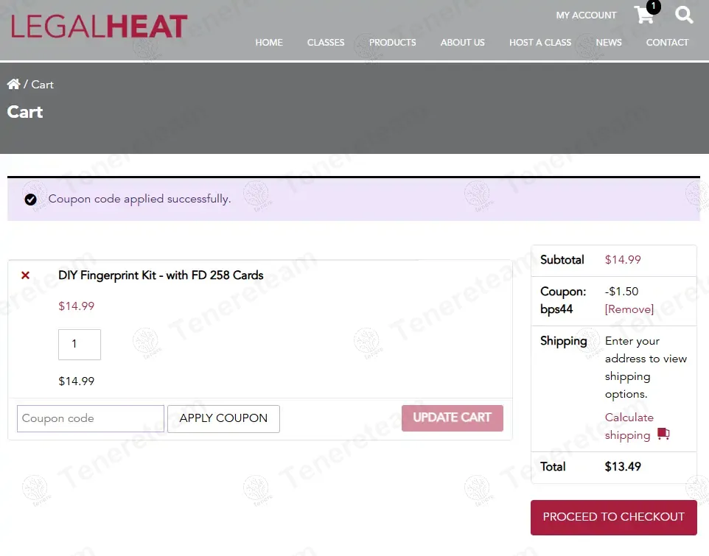Click the quantity input field
709x556 pixels.
[80, 345]
